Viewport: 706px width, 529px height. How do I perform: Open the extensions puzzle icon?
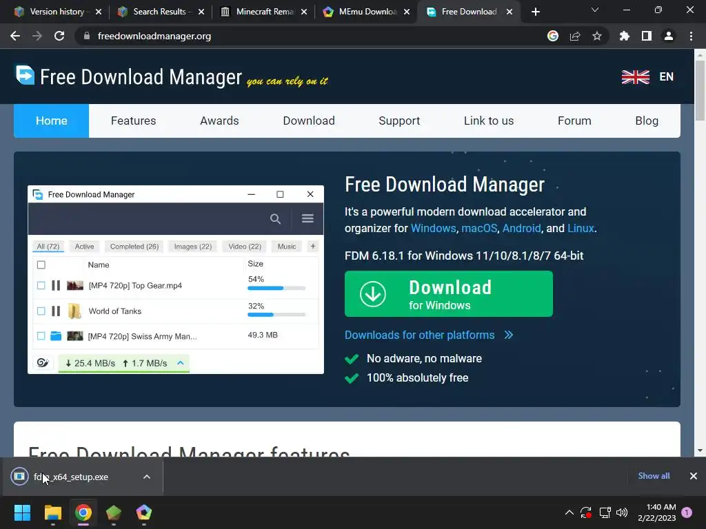point(625,36)
